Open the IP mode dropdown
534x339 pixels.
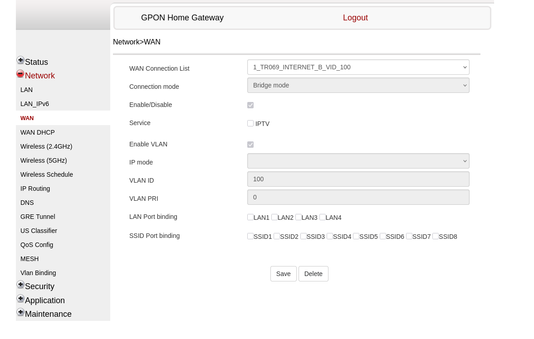tap(358, 161)
